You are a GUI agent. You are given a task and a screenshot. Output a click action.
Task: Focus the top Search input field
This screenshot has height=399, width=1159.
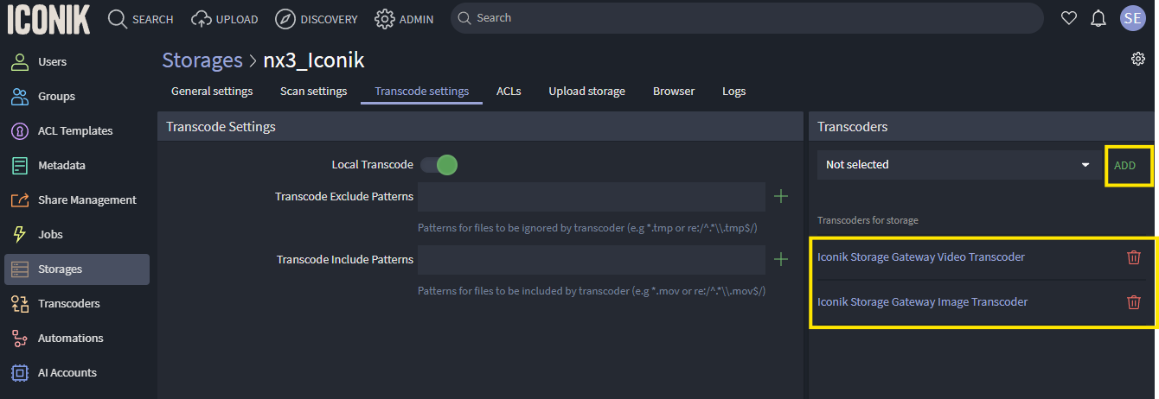pos(746,18)
